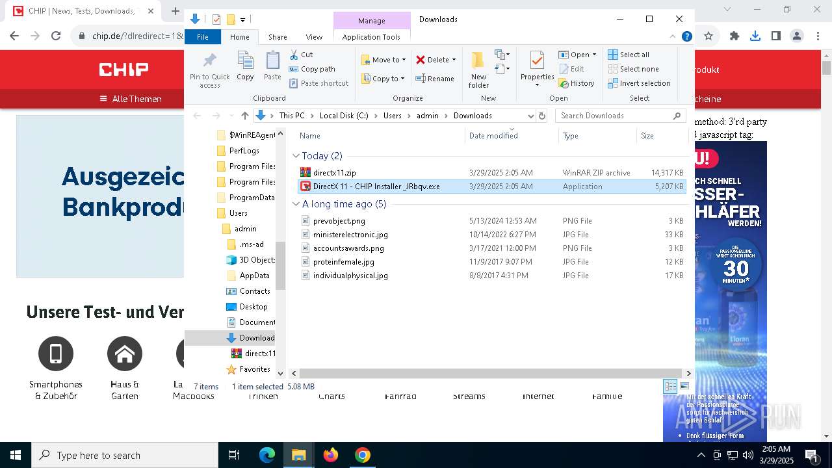The width and height of the screenshot is (832, 468).
Task: Click Edit in Open group
Action: pos(571,69)
